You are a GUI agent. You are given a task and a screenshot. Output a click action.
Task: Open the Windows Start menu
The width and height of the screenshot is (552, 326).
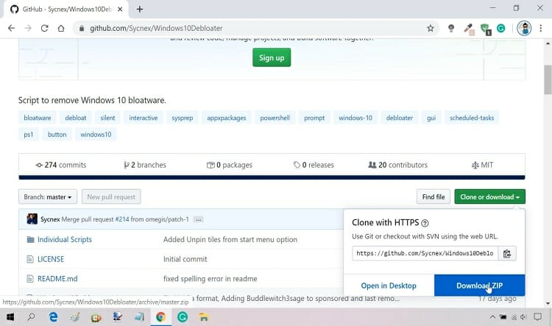pyautogui.click(x=10, y=317)
